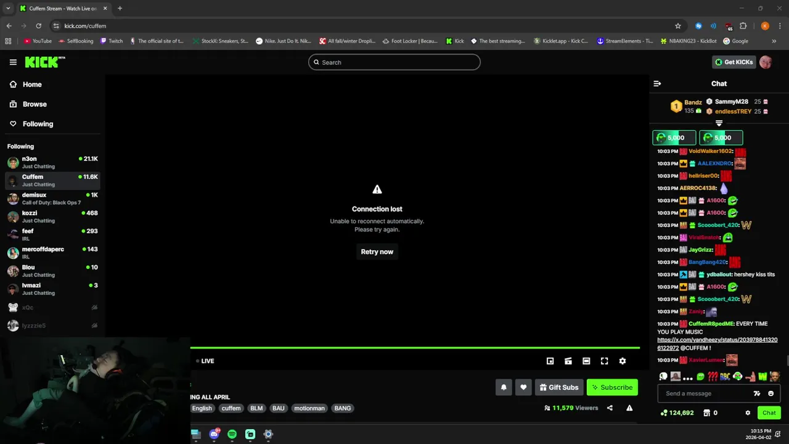
Task: Click the cuffem stream tag
Action: 231,408
